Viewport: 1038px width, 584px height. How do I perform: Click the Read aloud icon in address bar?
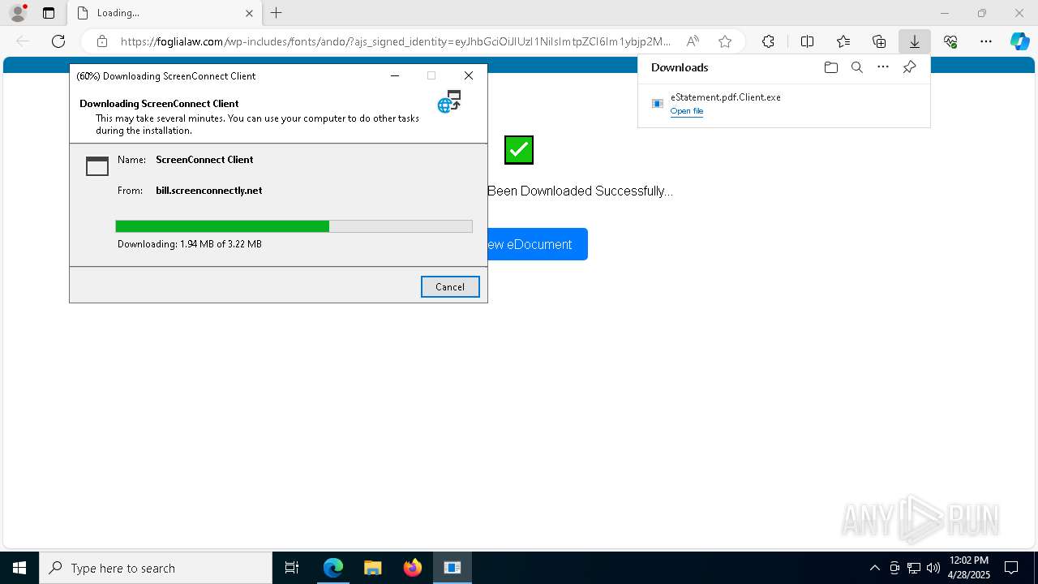tap(693, 41)
